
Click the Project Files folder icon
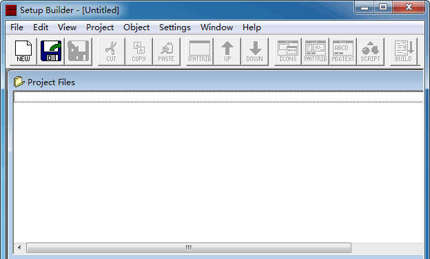pyautogui.click(x=19, y=82)
